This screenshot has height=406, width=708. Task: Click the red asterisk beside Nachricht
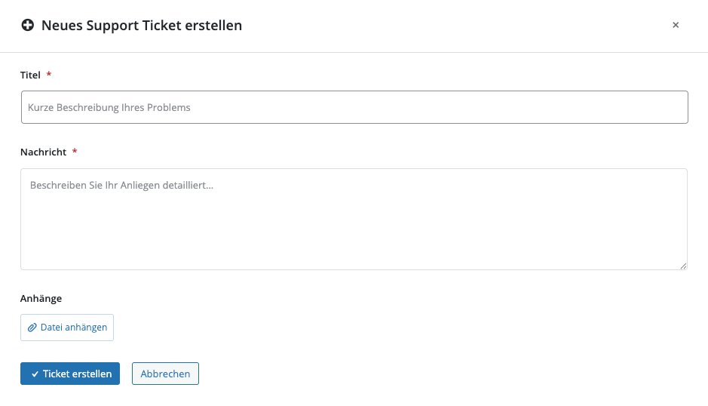pos(75,152)
